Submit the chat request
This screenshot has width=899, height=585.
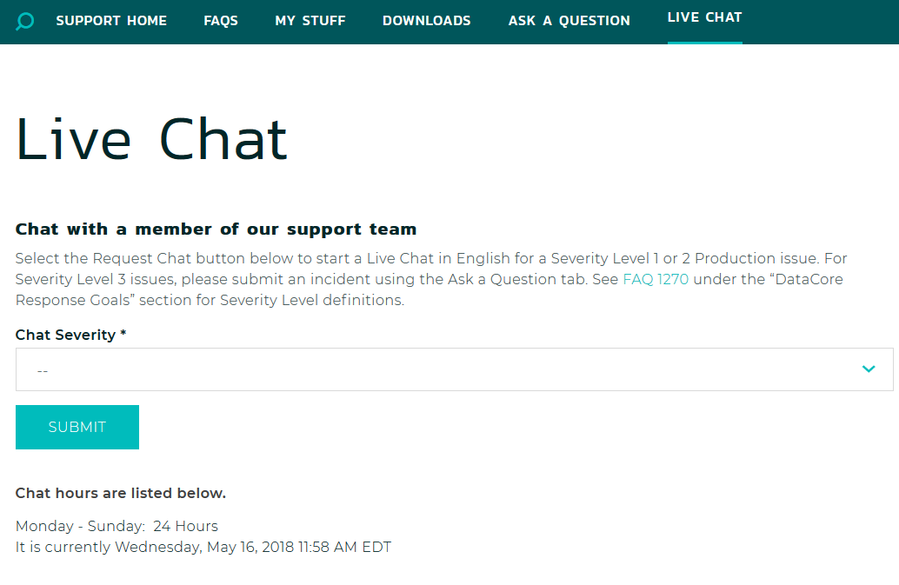pos(77,427)
